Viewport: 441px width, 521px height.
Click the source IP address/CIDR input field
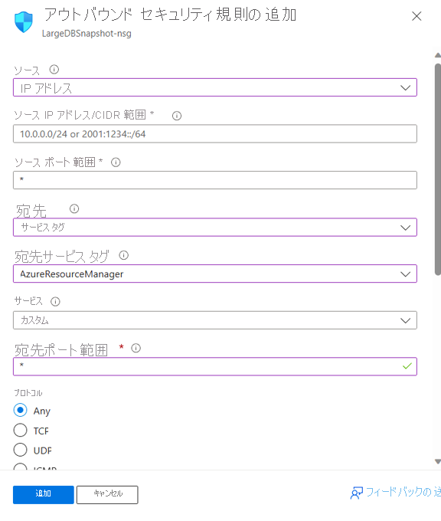215,134
